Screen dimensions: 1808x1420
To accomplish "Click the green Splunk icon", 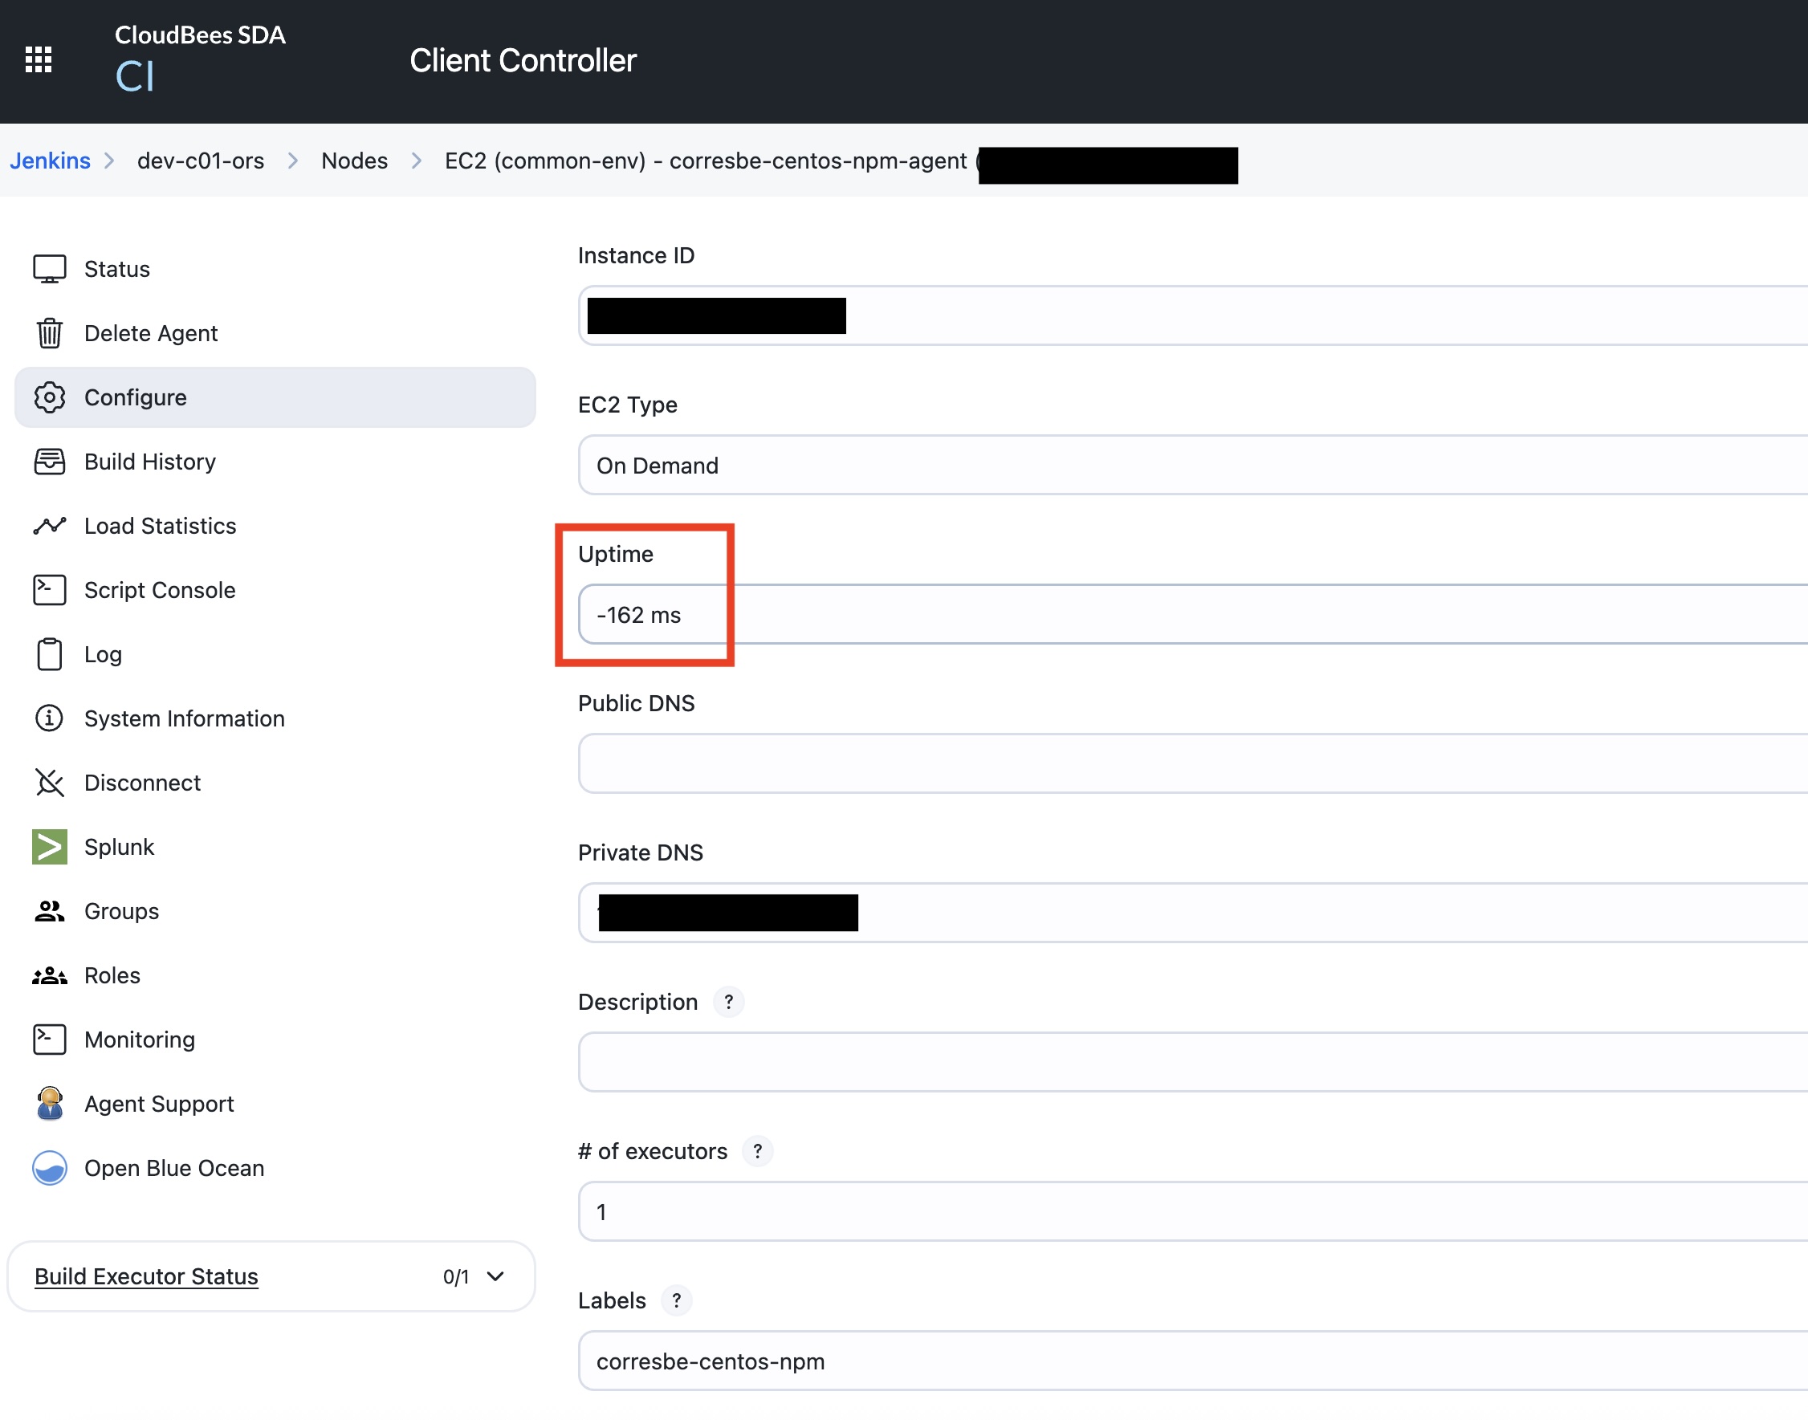I will 49,846.
